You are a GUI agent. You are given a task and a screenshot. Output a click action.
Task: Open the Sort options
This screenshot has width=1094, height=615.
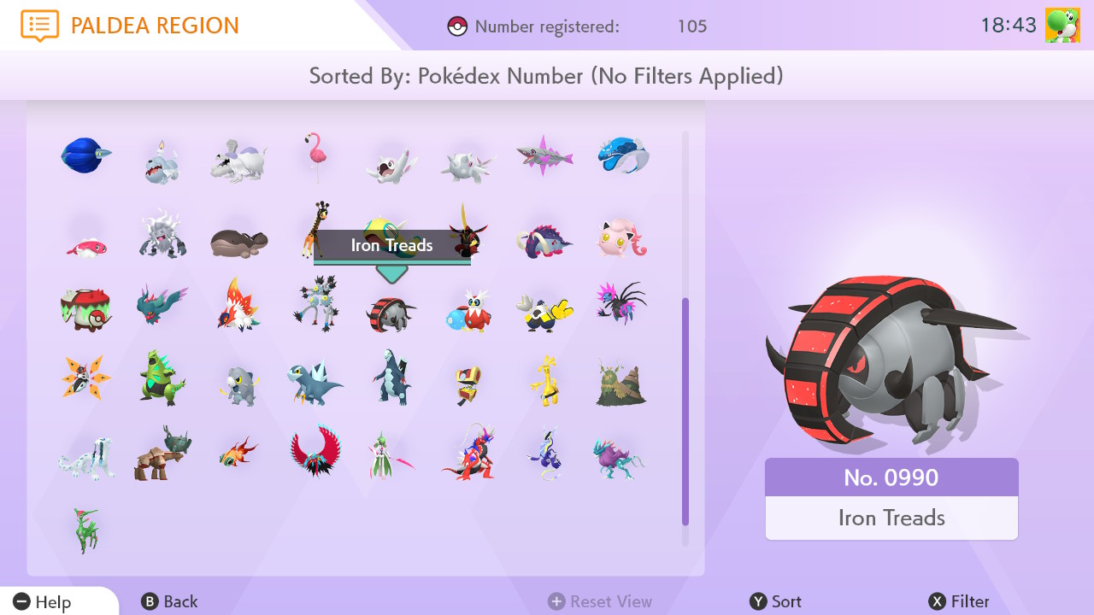(x=776, y=601)
